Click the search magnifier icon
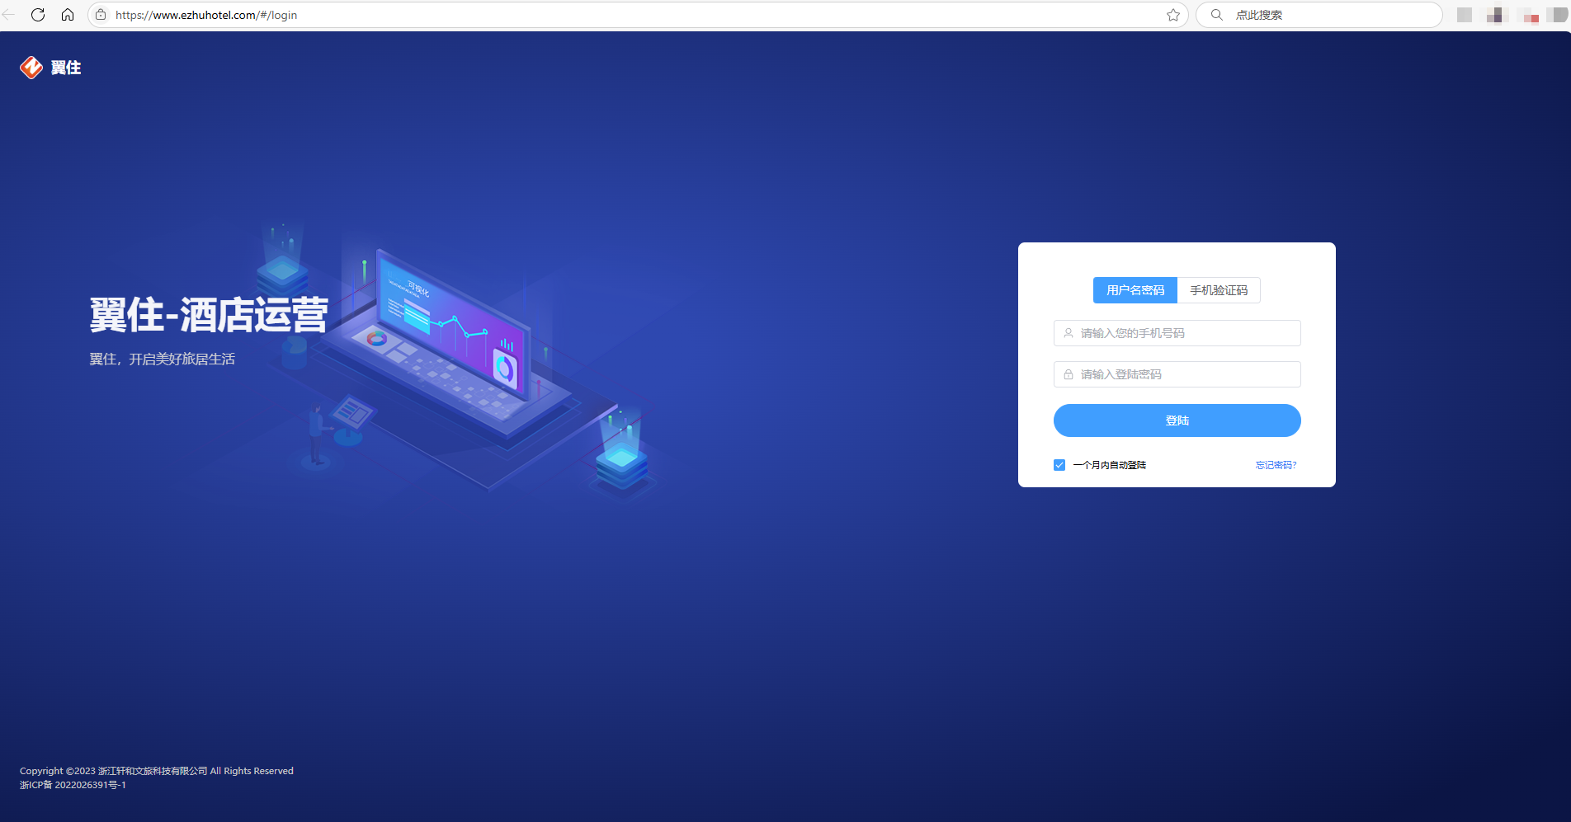 [1217, 15]
